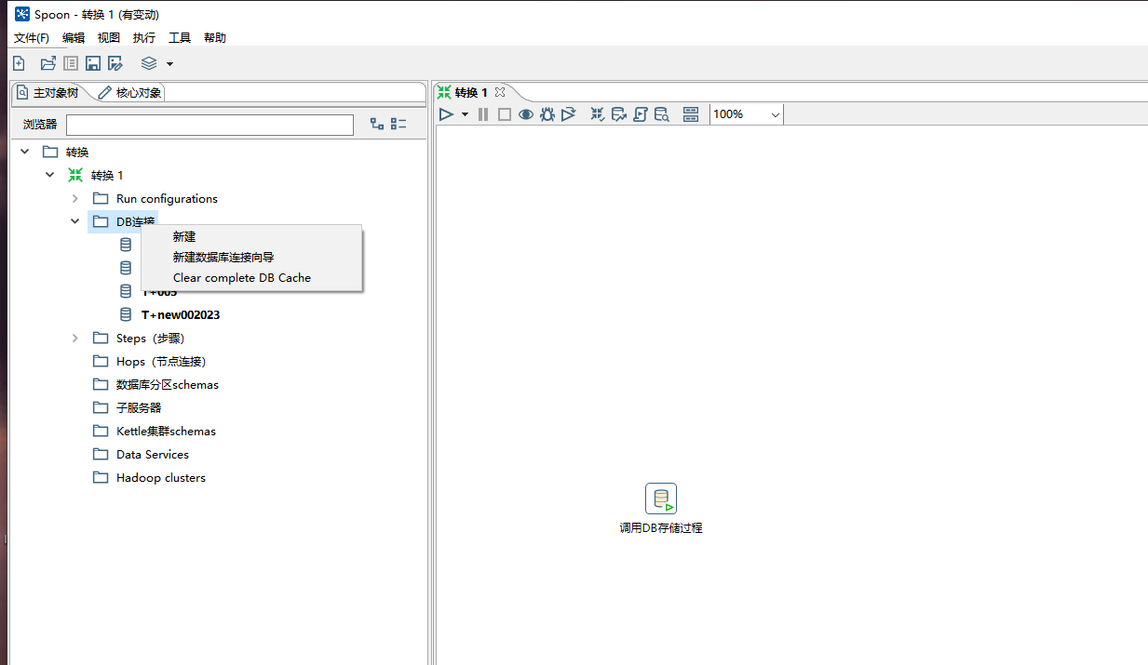Expand the Steps（步骤） tree node
This screenshot has width=1148, height=665.
point(75,338)
